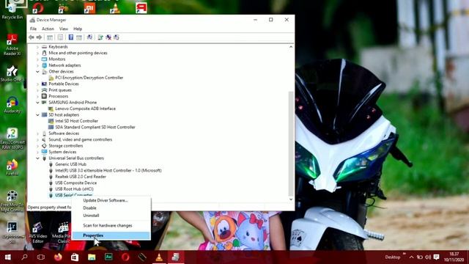Viewport: 469px width, 264px height.
Task: Choose Update Driver Software from context menu
Action: [x=106, y=200]
